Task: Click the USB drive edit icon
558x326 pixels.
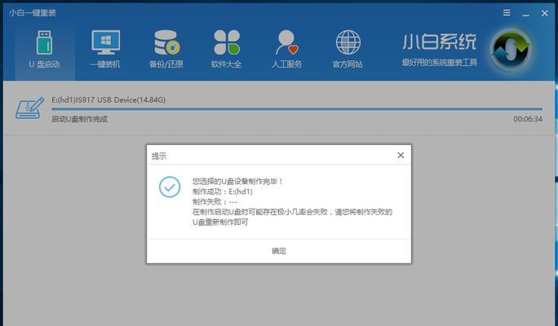Action: [29, 108]
